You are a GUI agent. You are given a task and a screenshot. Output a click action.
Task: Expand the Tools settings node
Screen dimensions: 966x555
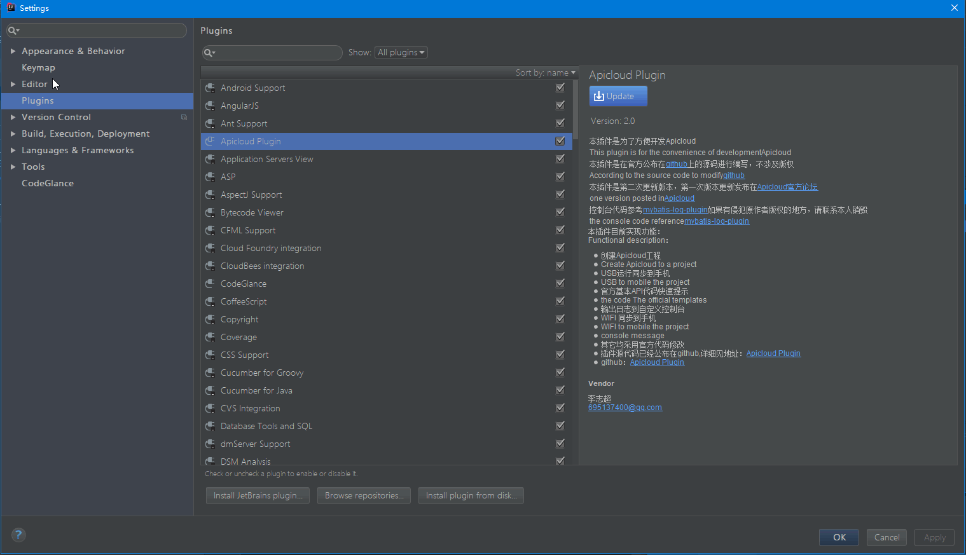pos(13,167)
